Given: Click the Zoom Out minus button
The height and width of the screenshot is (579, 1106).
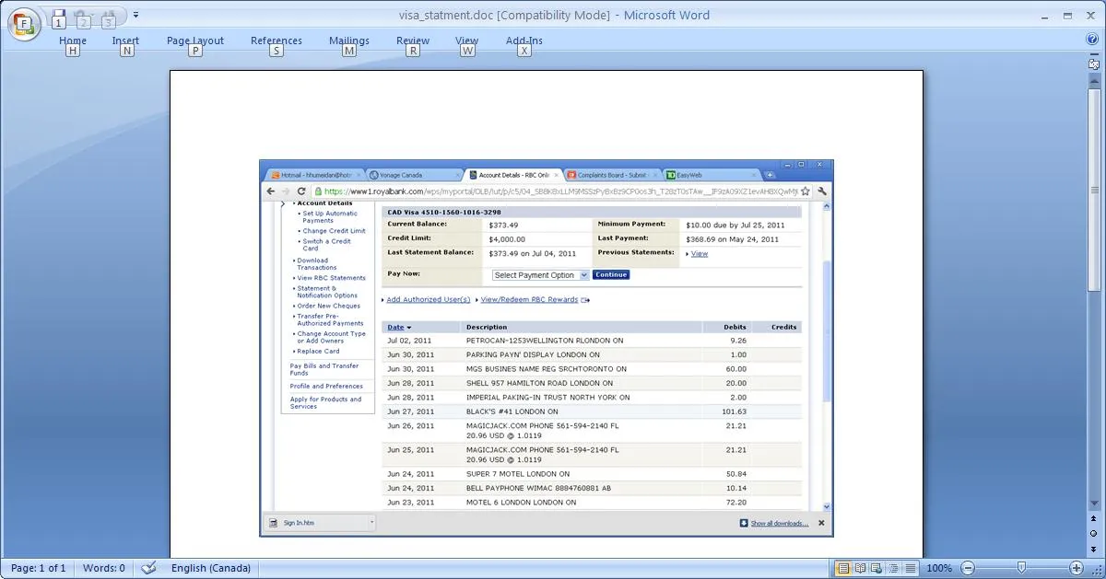Looking at the screenshot, I should pos(966,568).
